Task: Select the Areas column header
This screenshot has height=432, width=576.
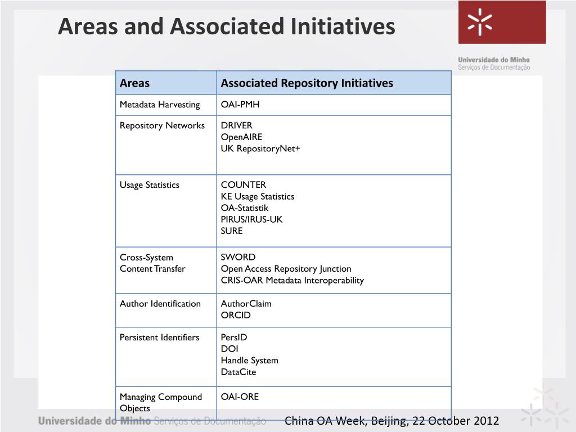Action: point(166,83)
